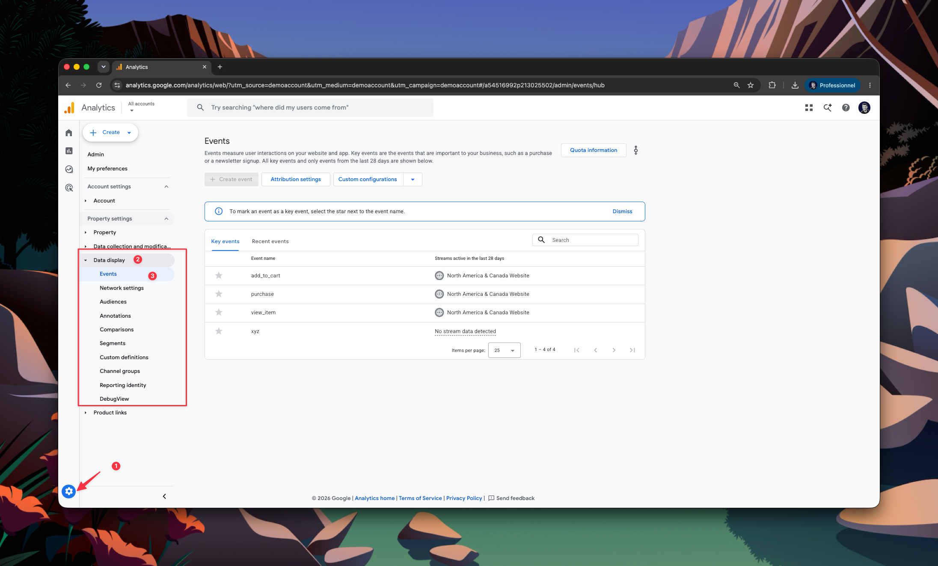Viewport: 938px width, 566px height.
Task: Reload the page in browser
Action: click(99, 85)
